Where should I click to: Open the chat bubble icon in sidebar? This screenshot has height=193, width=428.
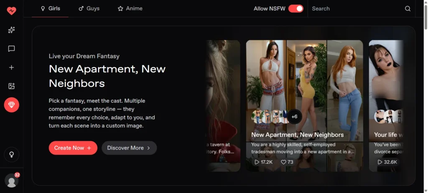tap(11, 49)
